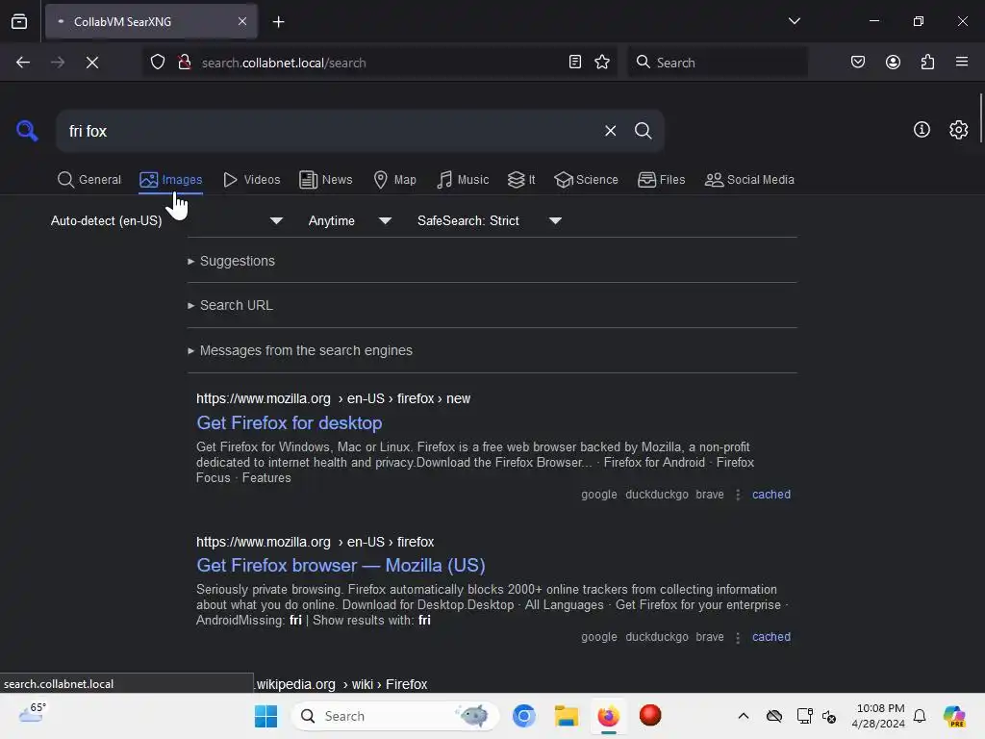Screen dimensions: 985x739
Task: Open Get Firefox browser — Mozilla (US) result
Action: coord(341,566)
